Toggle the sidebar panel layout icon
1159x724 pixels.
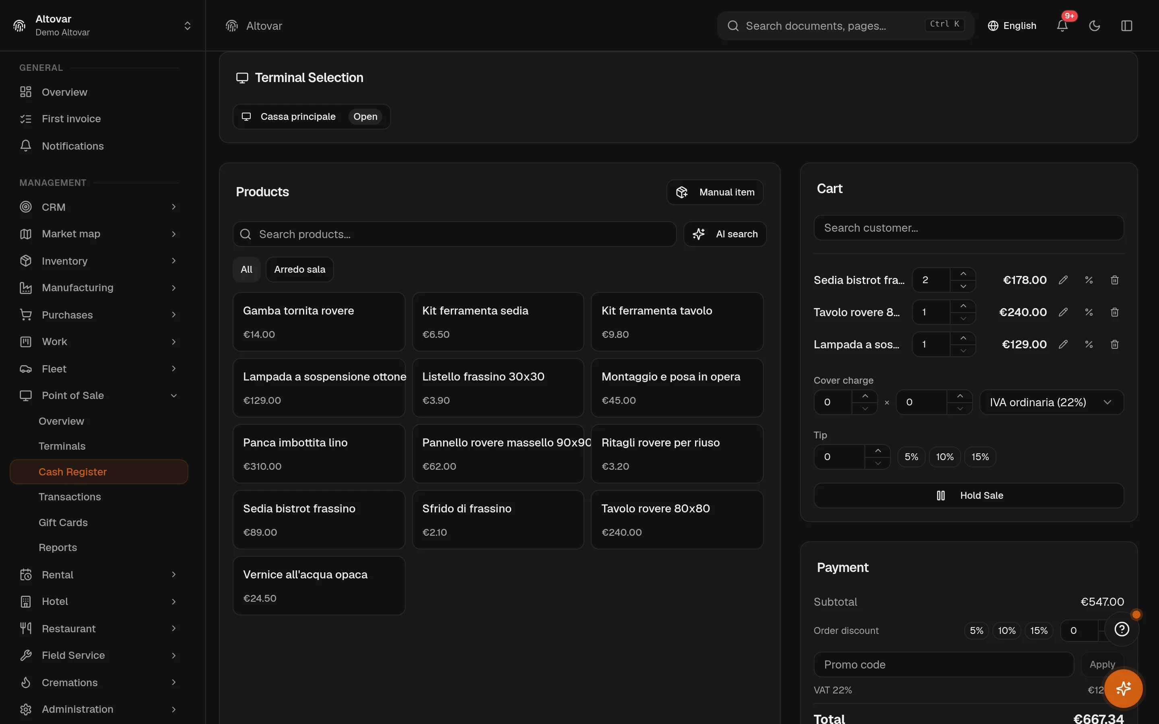(1126, 26)
